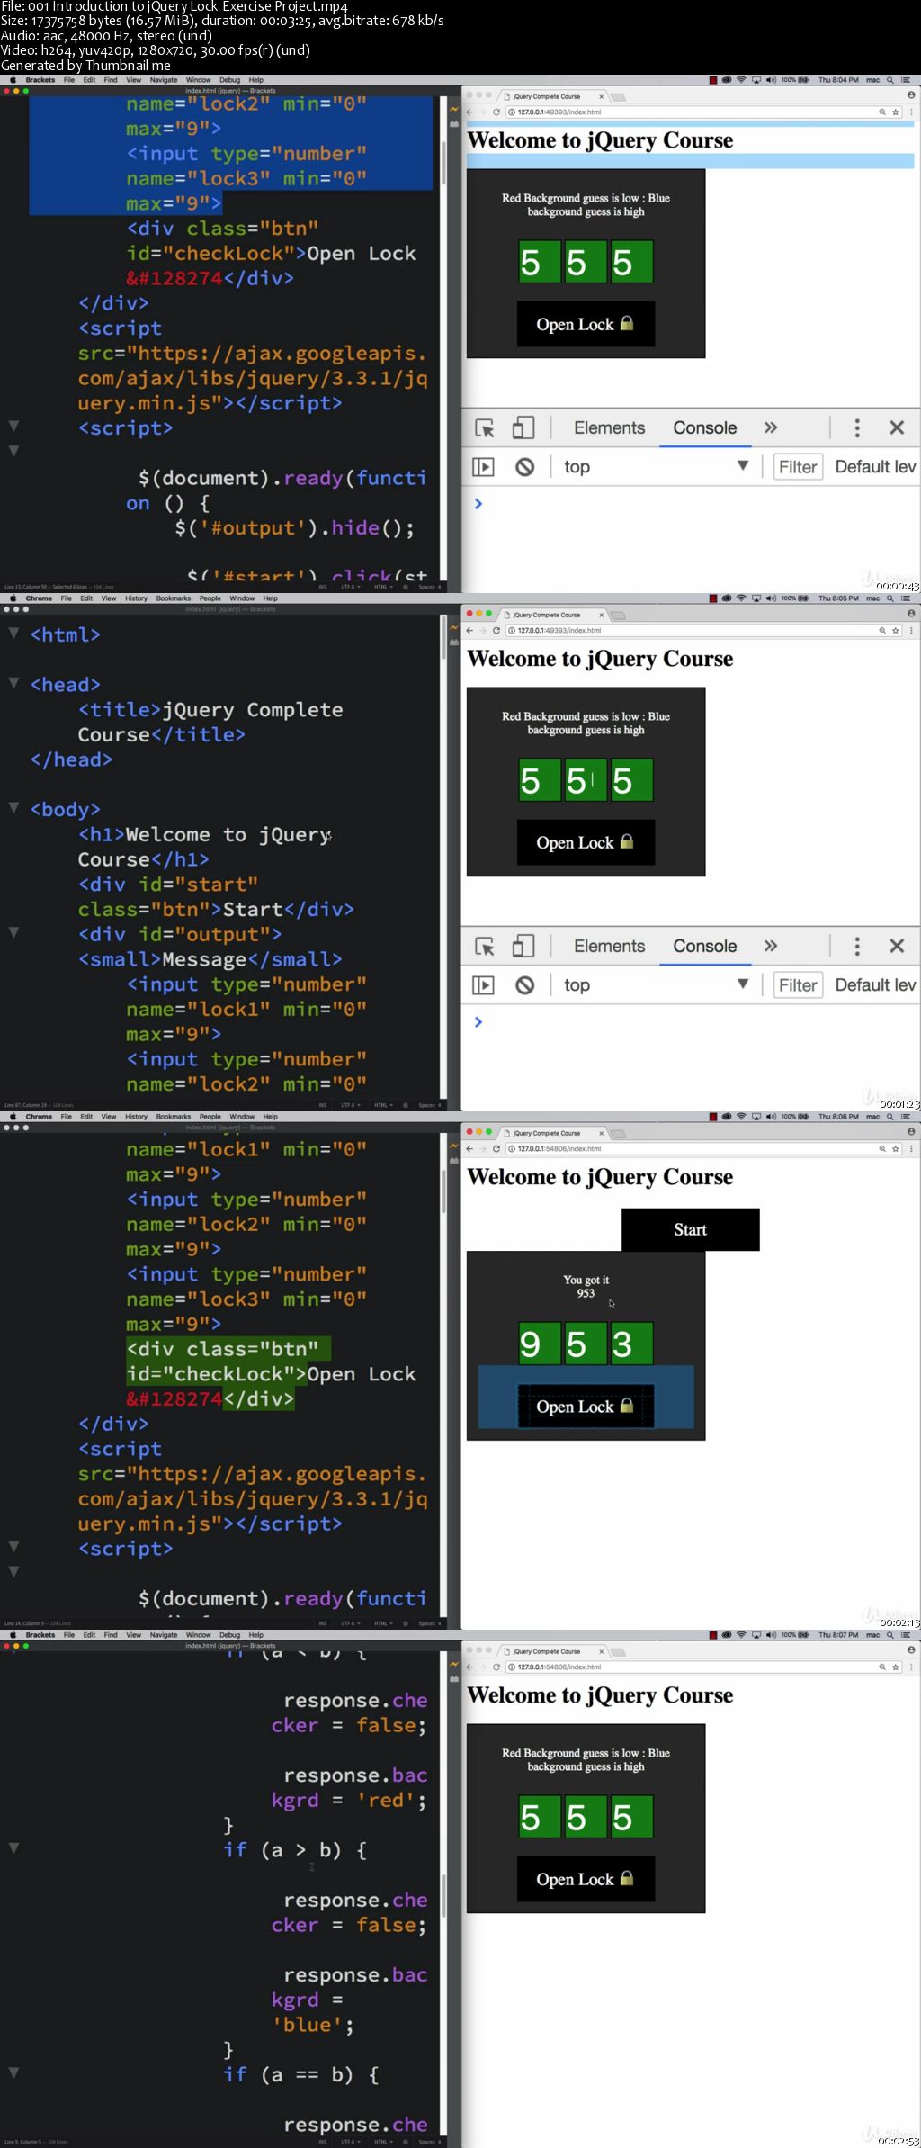Collapse script tag fold arrow in 00:00:43 frame
This screenshot has width=921, height=2148.
(13, 426)
